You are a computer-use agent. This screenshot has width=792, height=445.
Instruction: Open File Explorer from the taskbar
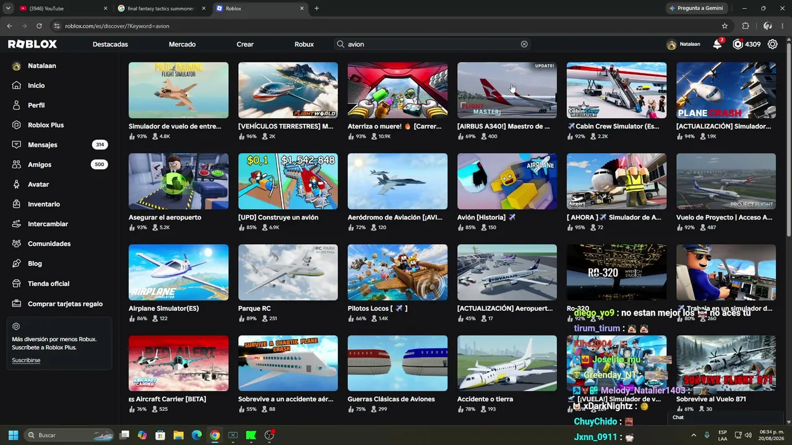click(x=178, y=435)
